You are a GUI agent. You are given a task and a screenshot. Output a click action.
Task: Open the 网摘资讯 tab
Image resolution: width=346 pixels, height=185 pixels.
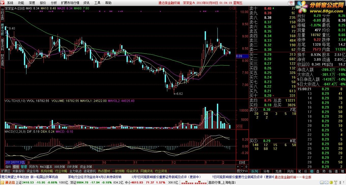(147, 171)
